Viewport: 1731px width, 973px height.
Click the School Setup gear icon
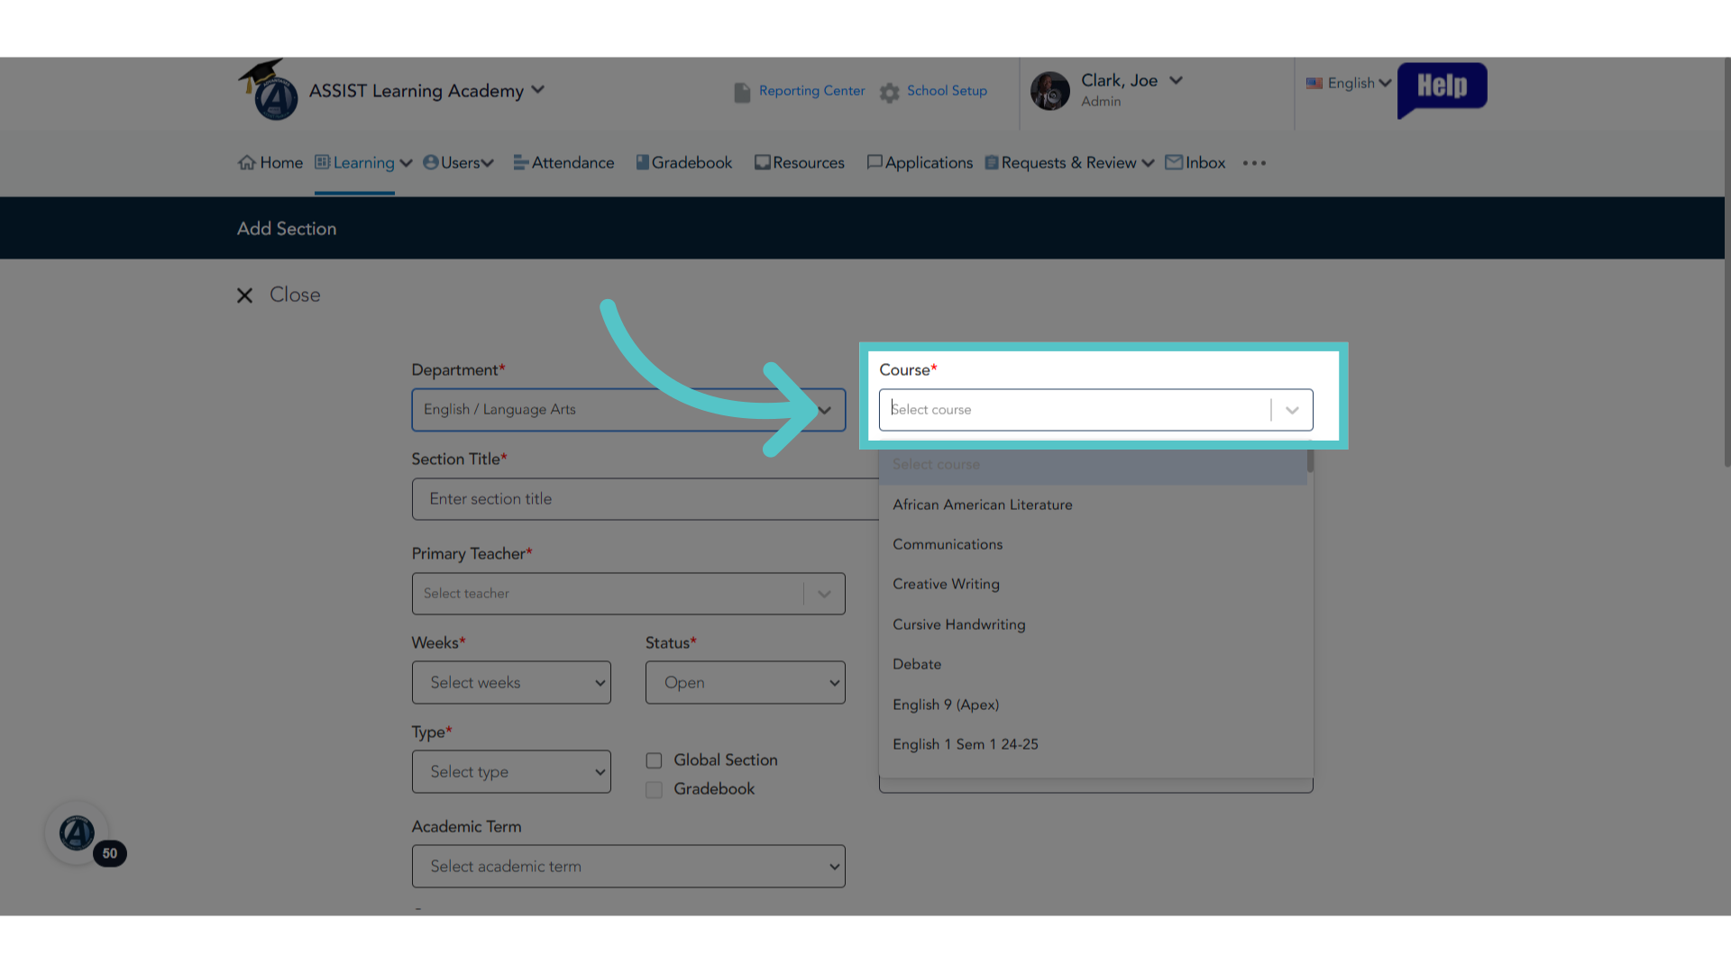click(890, 92)
